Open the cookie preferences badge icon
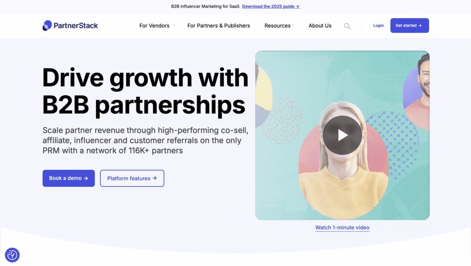This screenshot has height=266, width=471. [x=12, y=255]
